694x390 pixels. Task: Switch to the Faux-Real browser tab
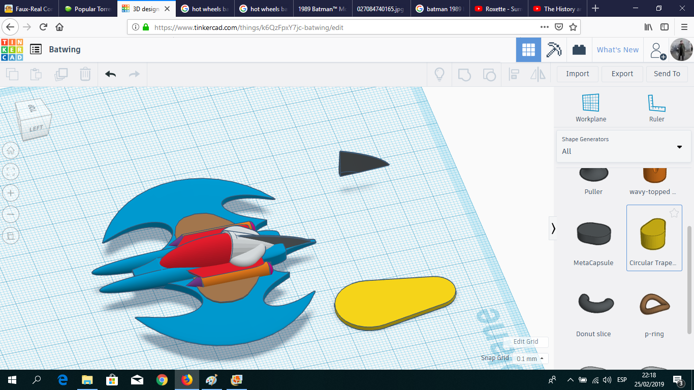(x=29, y=9)
